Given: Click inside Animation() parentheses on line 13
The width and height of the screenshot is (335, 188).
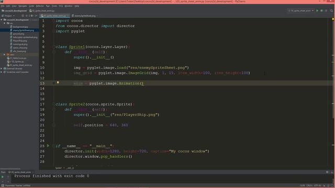Looking at the screenshot, I should [x=142, y=84].
